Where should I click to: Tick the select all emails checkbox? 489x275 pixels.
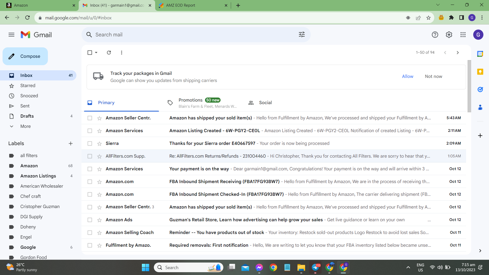(x=90, y=52)
